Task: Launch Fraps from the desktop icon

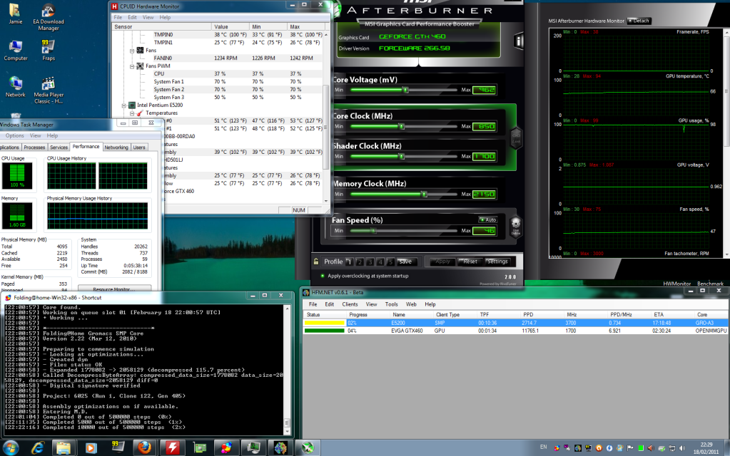Action: (49, 51)
